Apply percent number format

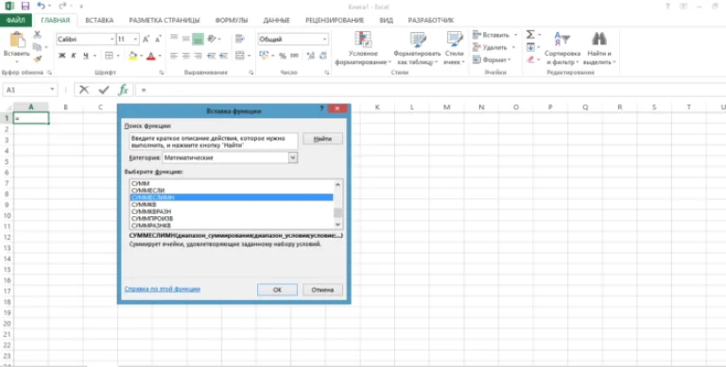tap(282, 56)
